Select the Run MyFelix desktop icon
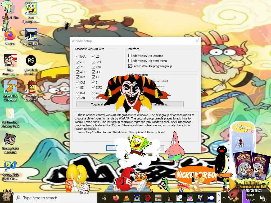 click(x=31, y=36)
